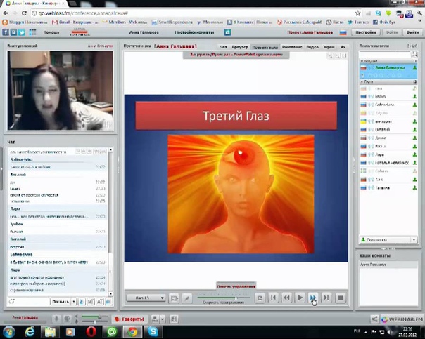Adjust the speaker volume slider
Screen dimensions: 425x339
pyautogui.click(x=94, y=317)
